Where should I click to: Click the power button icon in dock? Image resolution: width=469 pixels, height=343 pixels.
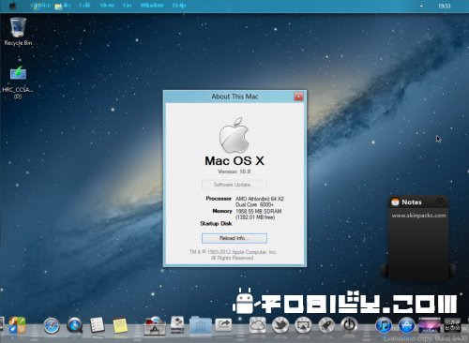pyautogui.click(x=349, y=325)
